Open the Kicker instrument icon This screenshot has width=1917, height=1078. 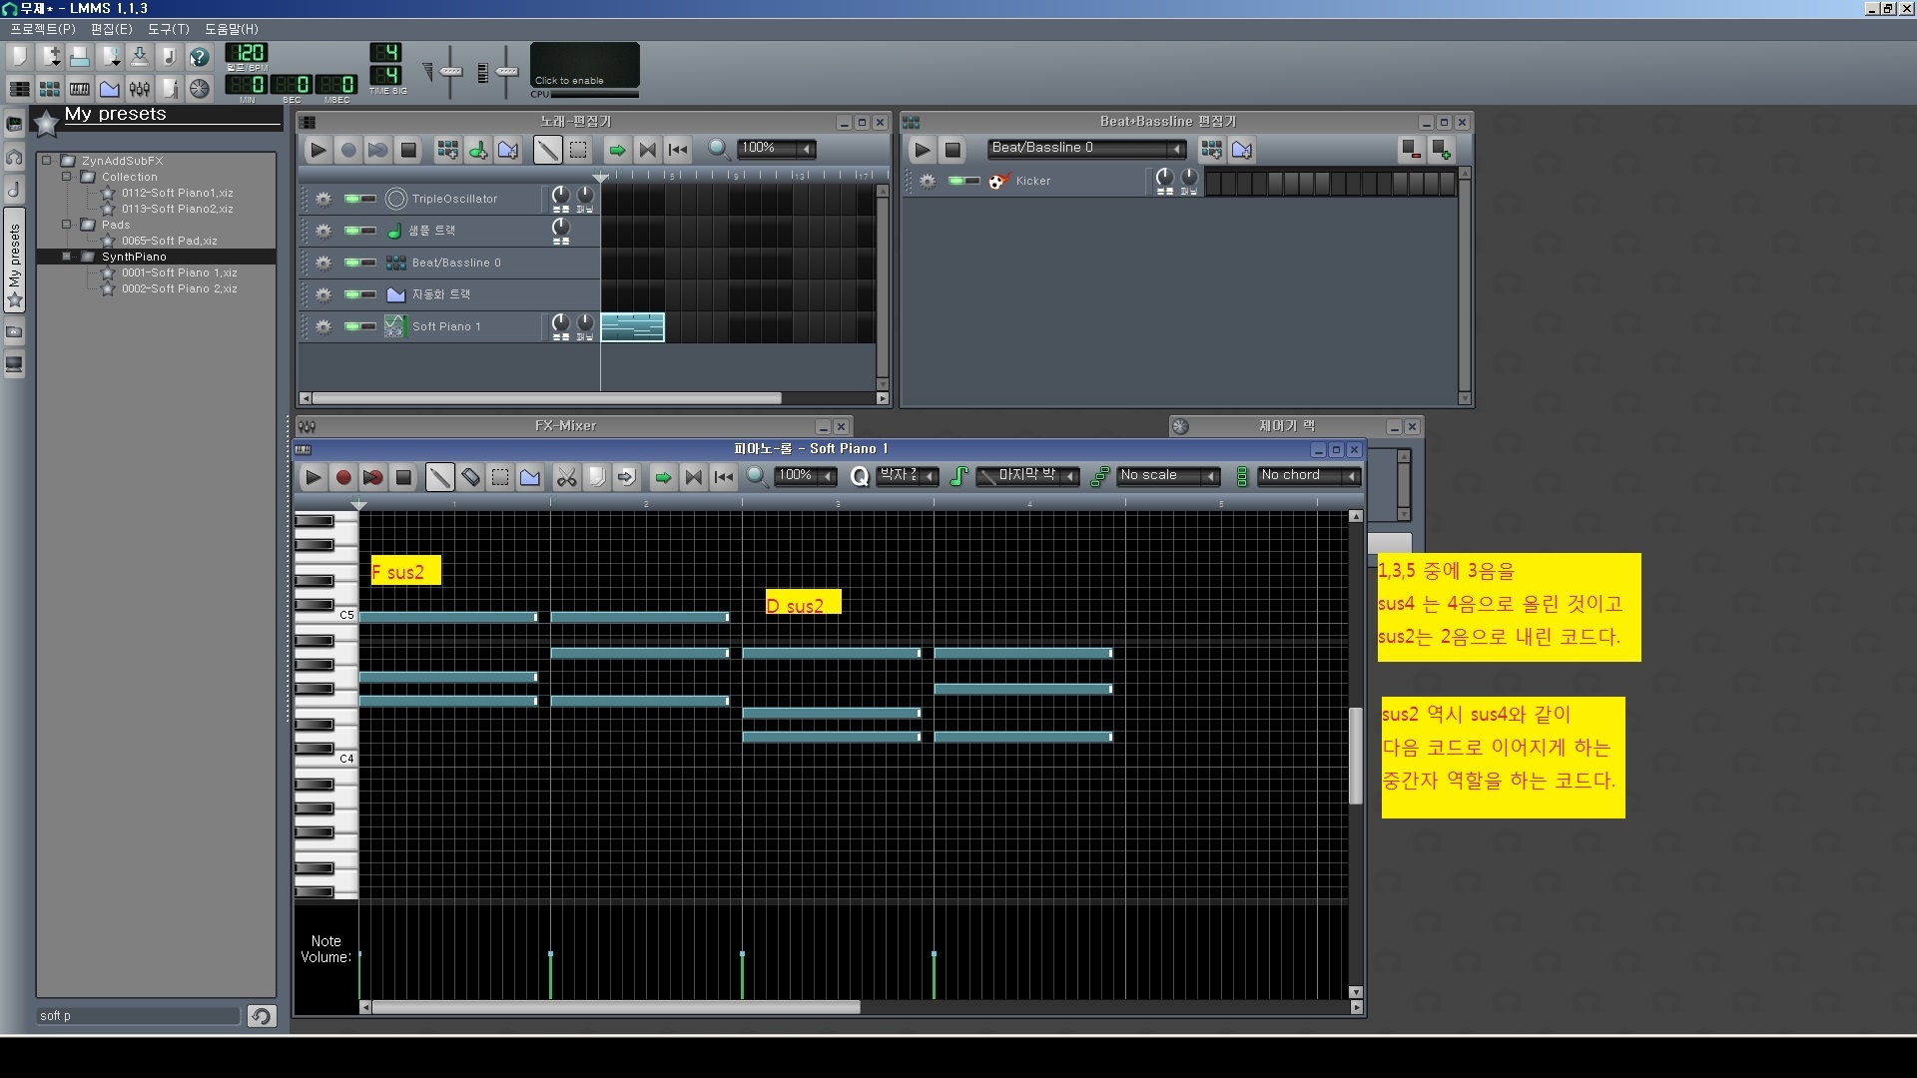pos(998,181)
